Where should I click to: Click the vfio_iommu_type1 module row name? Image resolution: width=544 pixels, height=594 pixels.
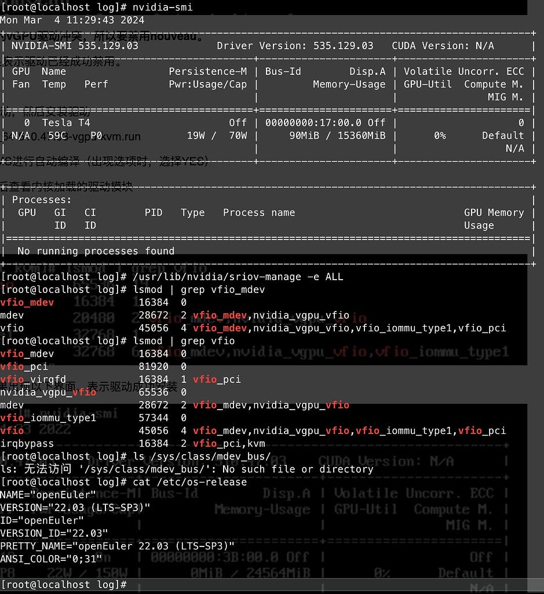click(48, 418)
